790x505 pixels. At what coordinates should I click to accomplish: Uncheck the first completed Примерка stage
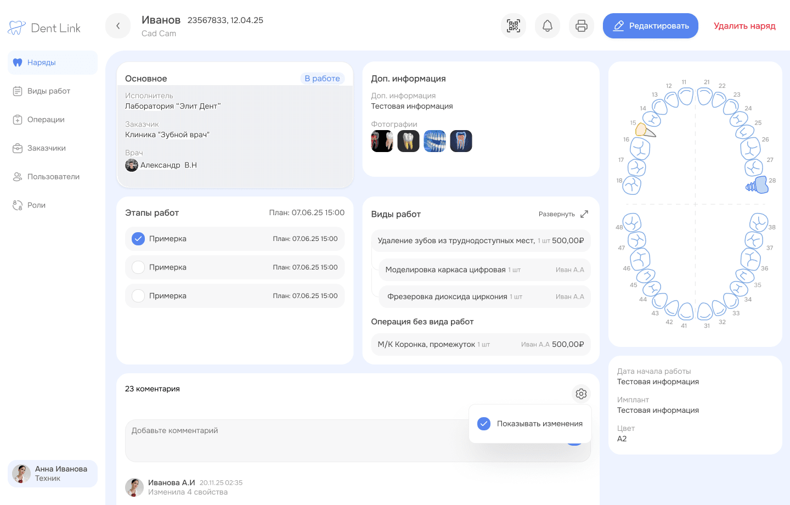point(138,239)
